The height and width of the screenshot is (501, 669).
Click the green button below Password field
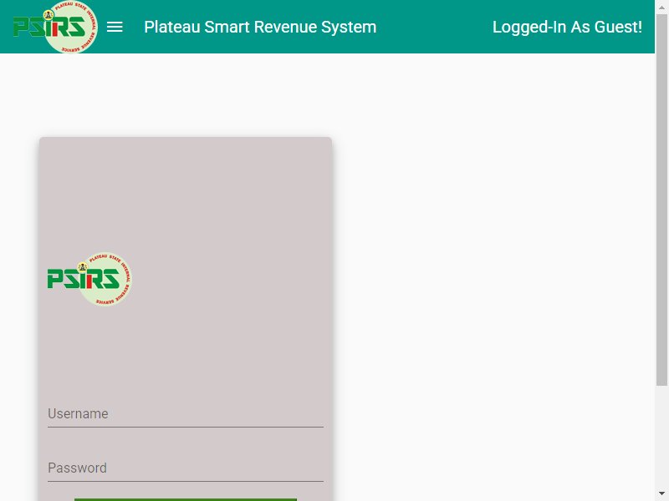(186, 499)
